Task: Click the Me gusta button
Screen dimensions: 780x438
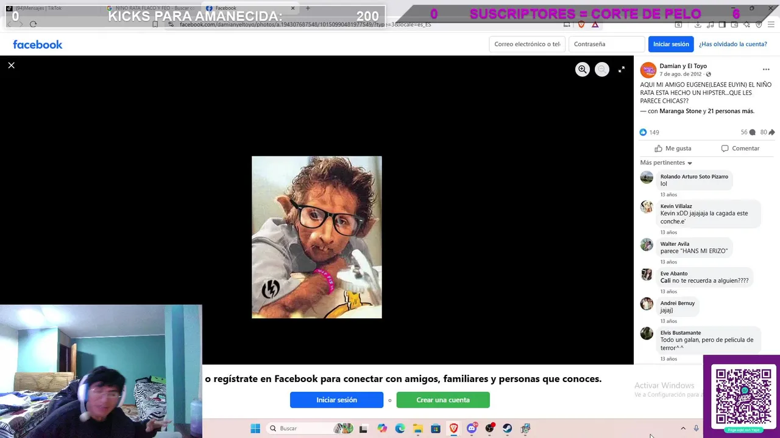Action: (673, 148)
